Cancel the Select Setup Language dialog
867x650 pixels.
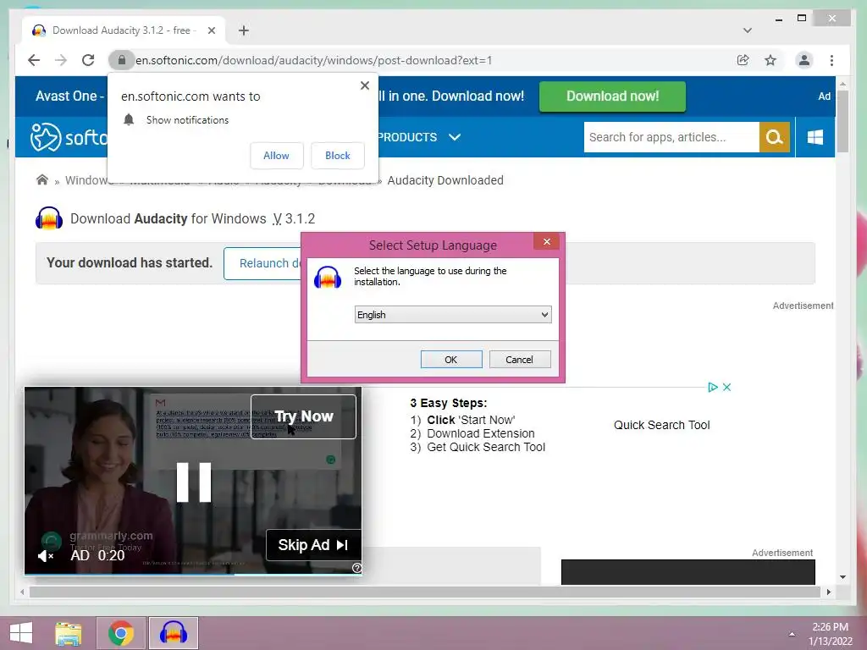click(x=519, y=359)
